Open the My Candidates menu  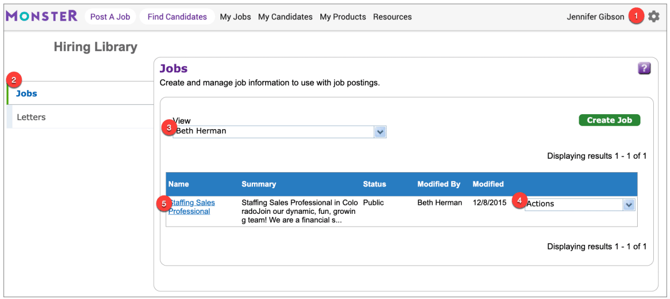pyautogui.click(x=285, y=17)
